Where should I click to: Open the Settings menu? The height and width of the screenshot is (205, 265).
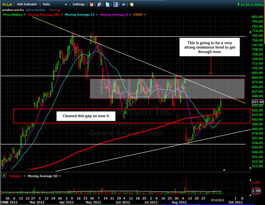pyautogui.click(x=78, y=5)
